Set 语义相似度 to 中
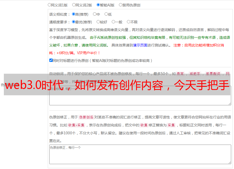Viewport: 234px width, 169px height. click(x=95, y=14)
